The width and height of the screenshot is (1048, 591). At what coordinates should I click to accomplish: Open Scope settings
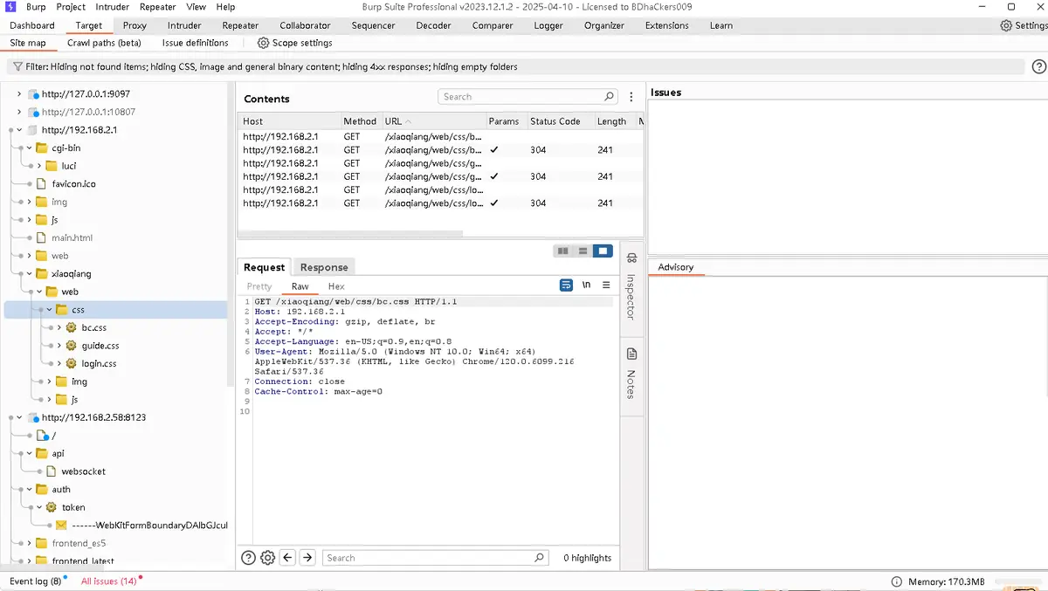pyautogui.click(x=295, y=43)
